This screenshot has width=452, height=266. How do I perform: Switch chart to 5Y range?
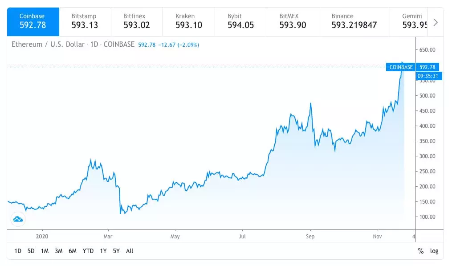116,251
